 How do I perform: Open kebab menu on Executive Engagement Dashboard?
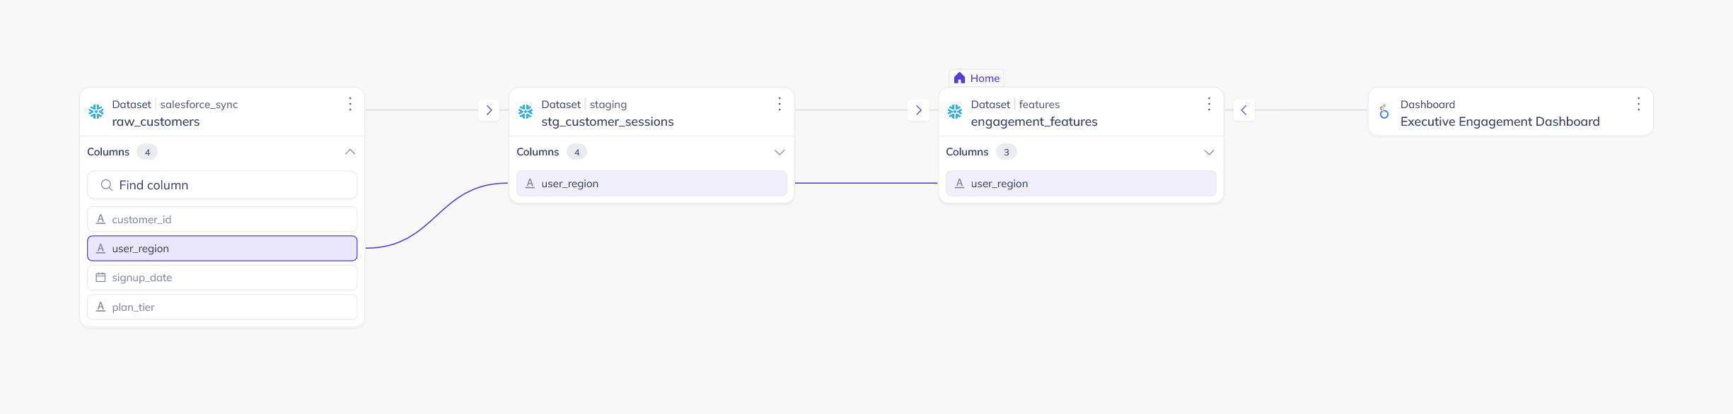pos(1638,105)
